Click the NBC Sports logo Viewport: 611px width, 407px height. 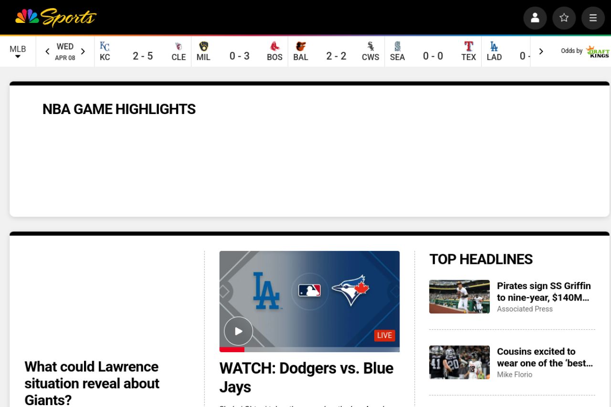[56, 18]
